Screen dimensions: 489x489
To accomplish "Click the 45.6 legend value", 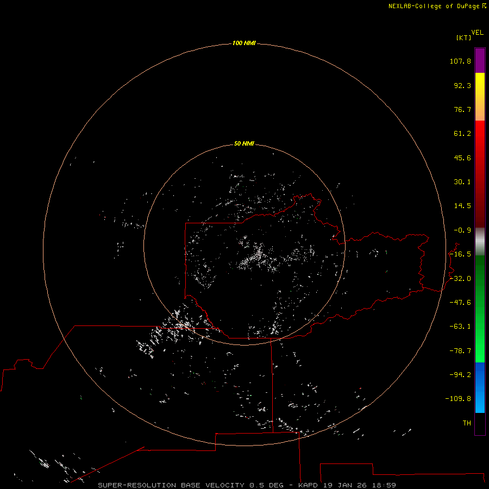I will point(462,158).
